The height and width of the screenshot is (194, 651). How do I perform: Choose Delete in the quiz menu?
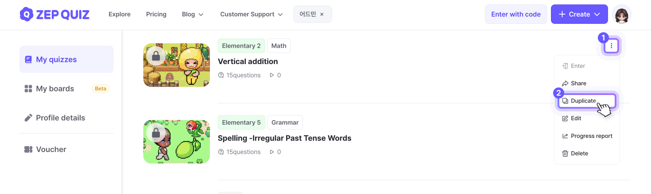point(579,153)
